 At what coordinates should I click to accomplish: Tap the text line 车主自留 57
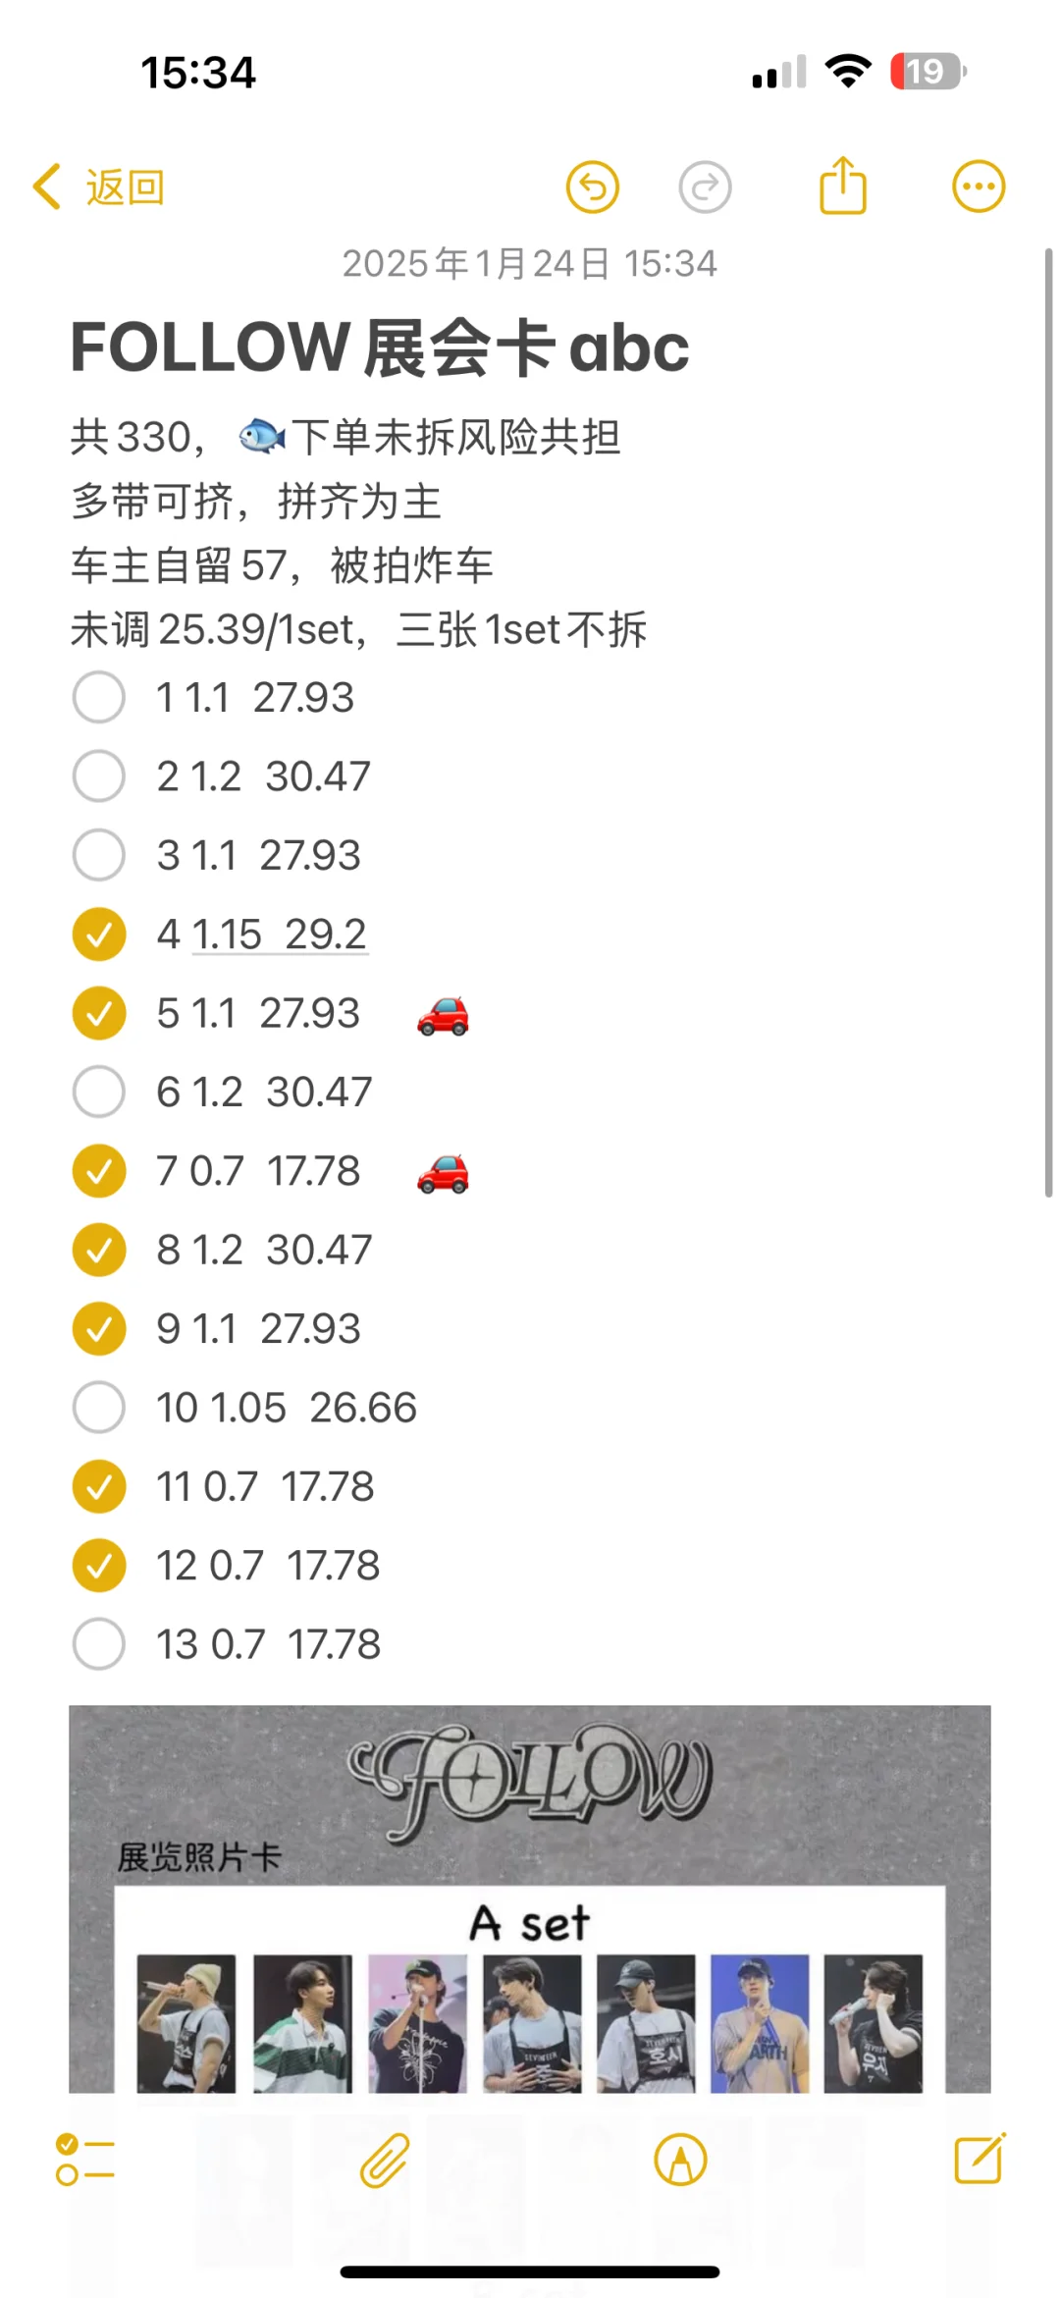pyautogui.click(x=179, y=565)
